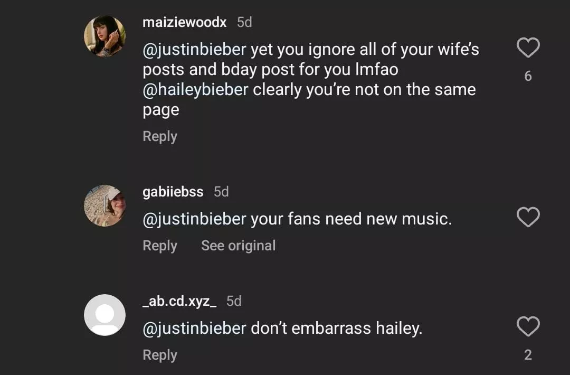
Task: Tap @justinbieber in the 'embarrass hailey' comment
Action: point(194,329)
